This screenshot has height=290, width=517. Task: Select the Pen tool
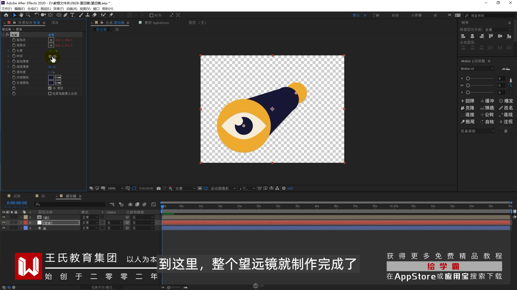65,15
